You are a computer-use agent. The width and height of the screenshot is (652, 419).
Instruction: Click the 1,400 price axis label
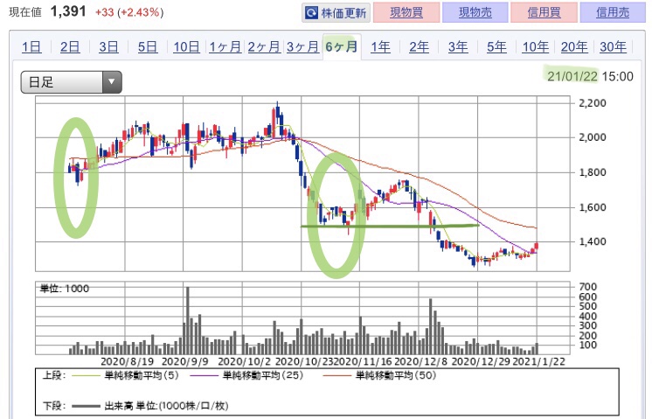[592, 241]
